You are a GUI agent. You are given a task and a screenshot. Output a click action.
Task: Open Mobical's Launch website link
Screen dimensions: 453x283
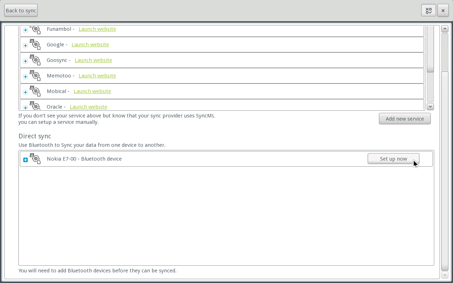point(92,91)
